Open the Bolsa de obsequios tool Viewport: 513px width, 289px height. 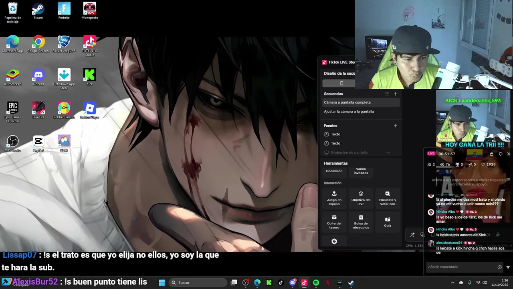(361, 222)
